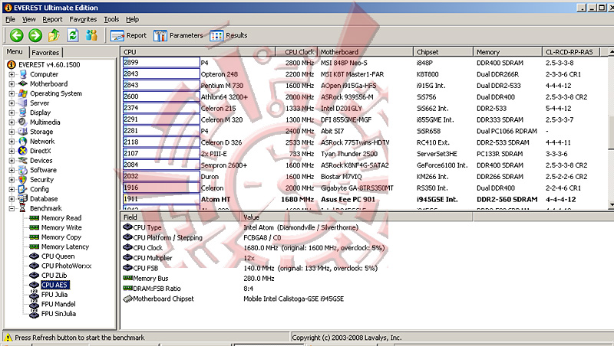Switch to the Menu tab
This screenshot has width=614, height=346.
tap(15, 51)
